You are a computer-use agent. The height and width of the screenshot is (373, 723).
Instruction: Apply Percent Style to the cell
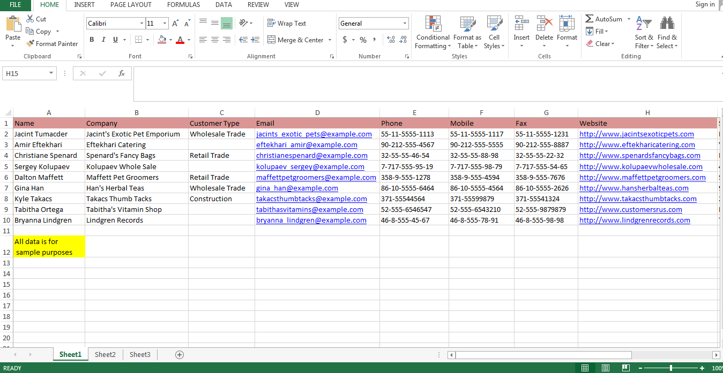tap(363, 40)
